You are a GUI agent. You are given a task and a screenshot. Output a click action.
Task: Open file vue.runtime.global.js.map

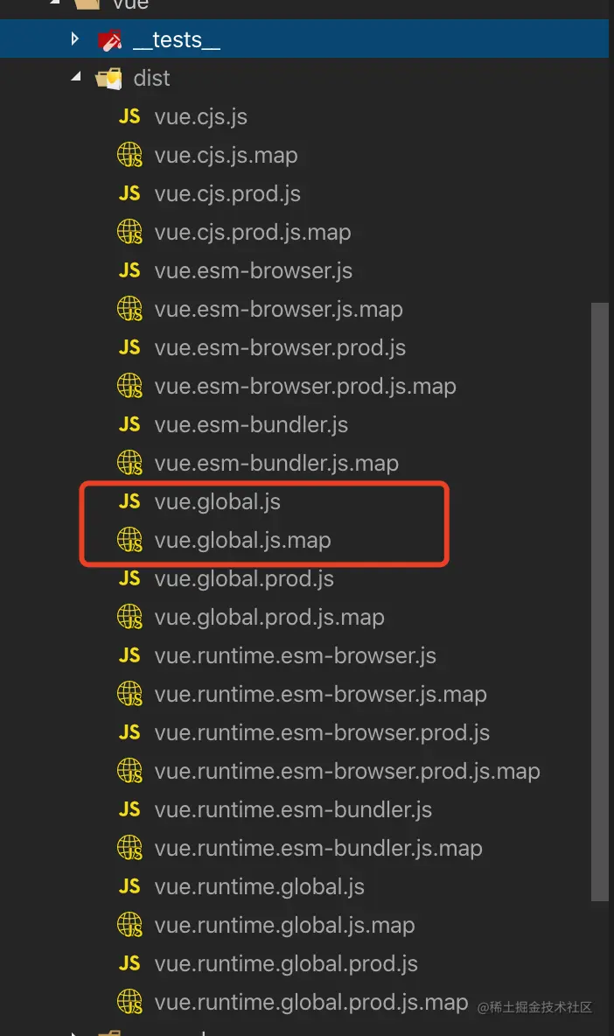(x=284, y=926)
